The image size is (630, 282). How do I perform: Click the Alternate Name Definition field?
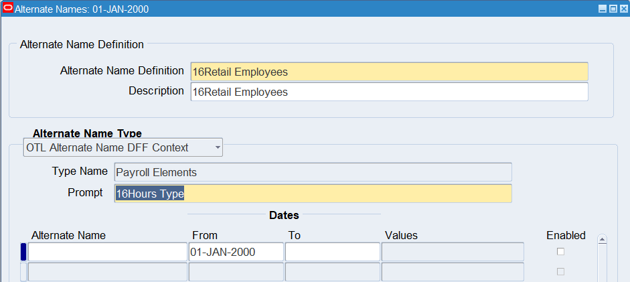click(x=388, y=72)
